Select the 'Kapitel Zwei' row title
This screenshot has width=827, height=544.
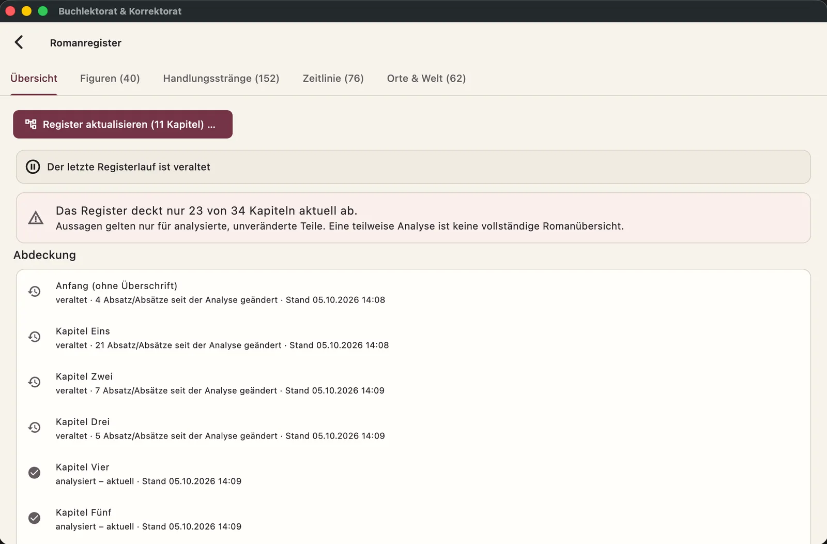tap(84, 377)
